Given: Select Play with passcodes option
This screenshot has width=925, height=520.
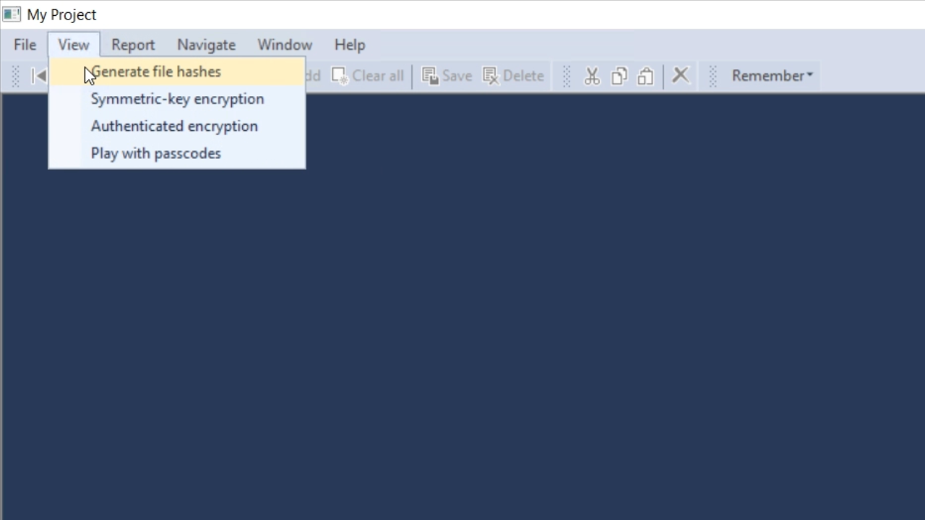Looking at the screenshot, I should pos(156,153).
